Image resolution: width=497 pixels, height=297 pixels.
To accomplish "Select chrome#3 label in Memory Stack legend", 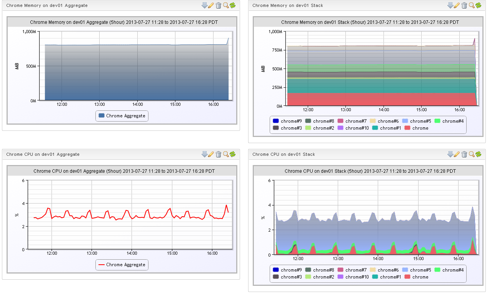I will click(291, 128).
